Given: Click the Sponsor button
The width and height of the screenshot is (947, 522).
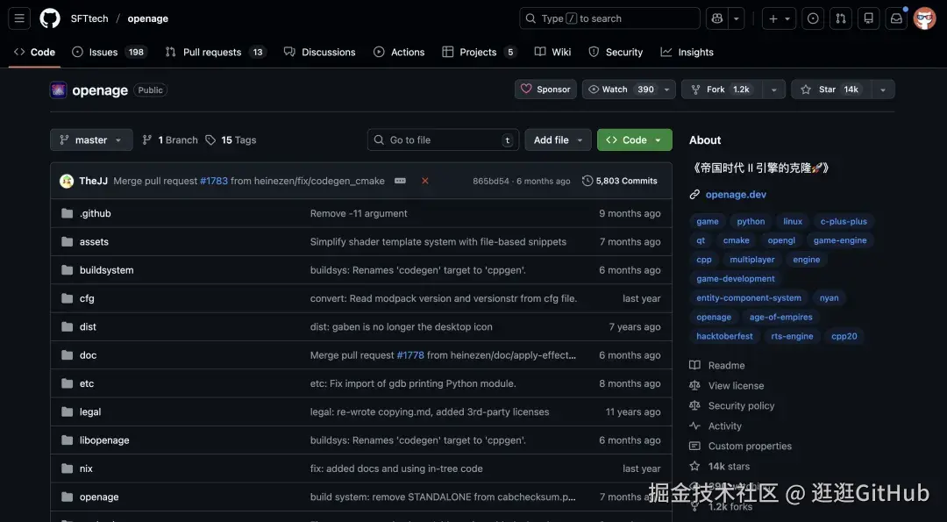Looking at the screenshot, I should [545, 89].
